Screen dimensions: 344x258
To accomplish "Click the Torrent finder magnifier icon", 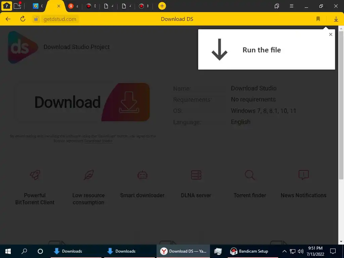I will (x=250, y=175).
